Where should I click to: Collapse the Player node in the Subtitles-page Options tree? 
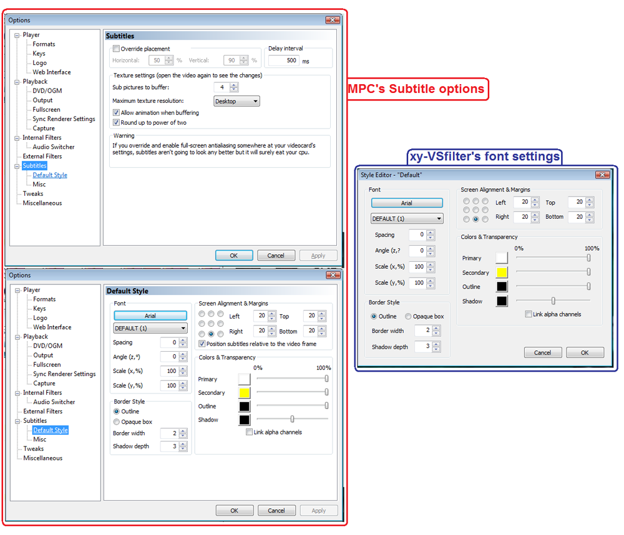(17, 36)
